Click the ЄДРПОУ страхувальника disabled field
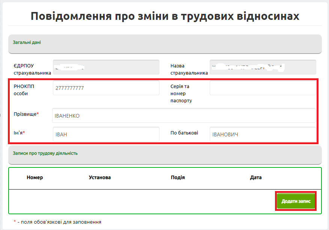 [106, 67]
